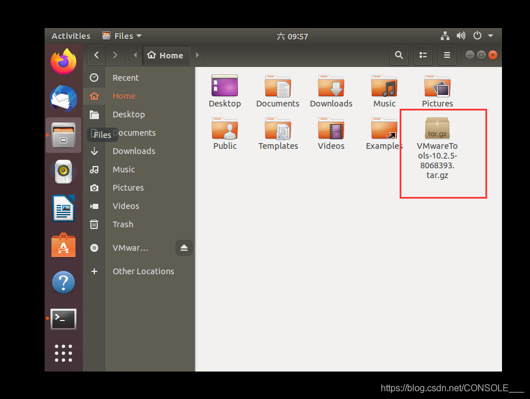Open Terminal from the dock
Viewport: 530px width, 399px height.
click(x=63, y=319)
